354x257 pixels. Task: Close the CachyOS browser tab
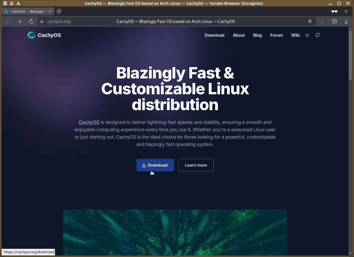pos(50,11)
